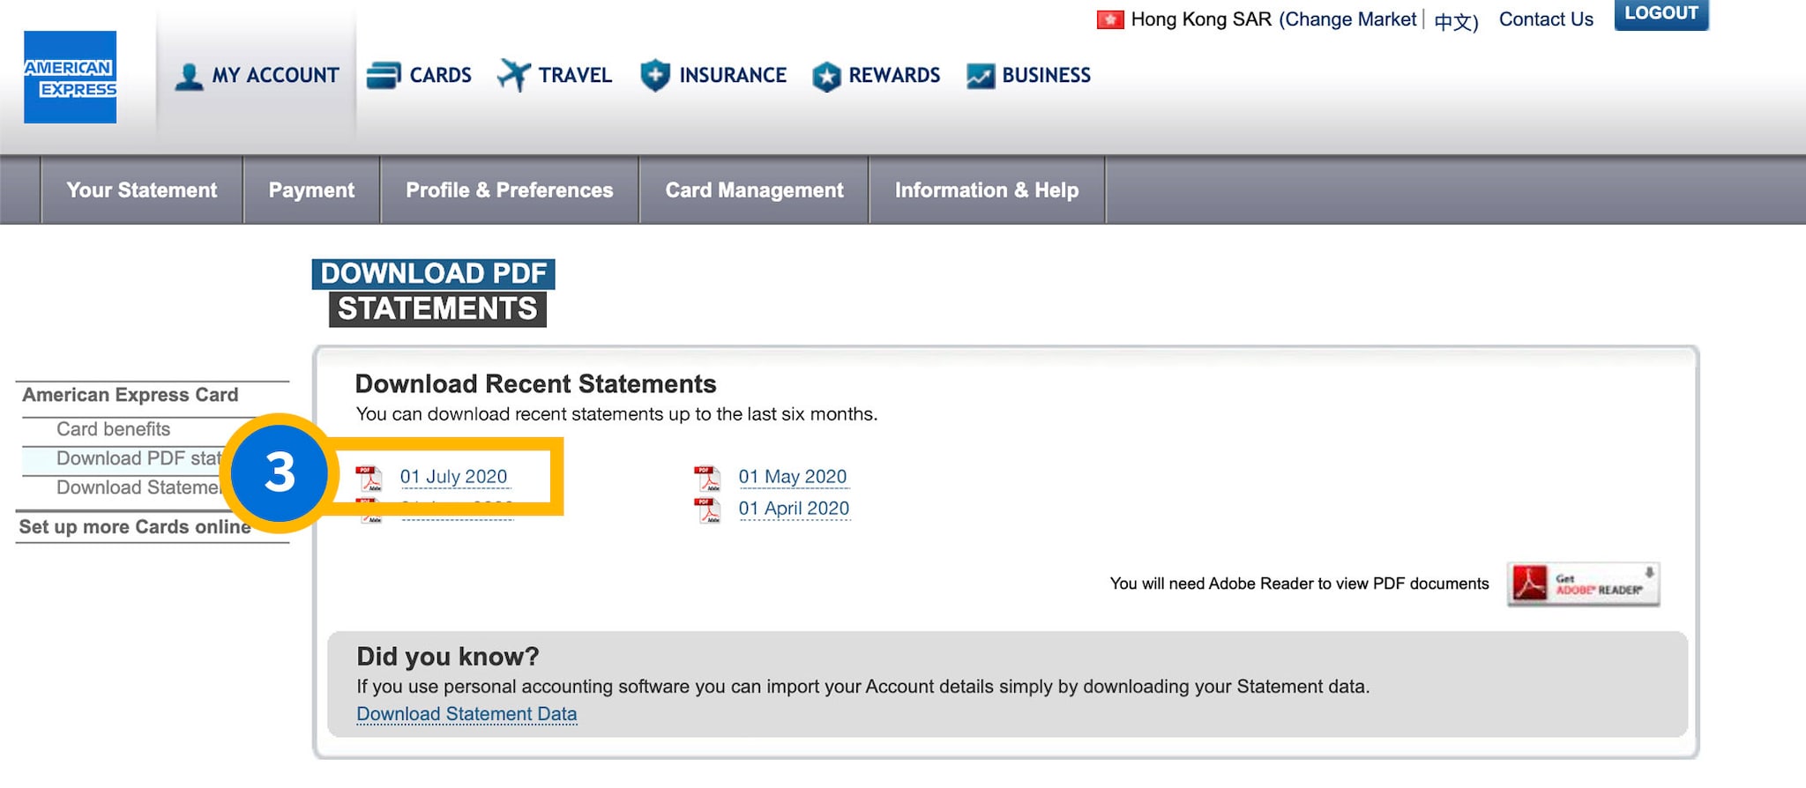Open the Payment tab
The image size is (1806, 788).
pyautogui.click(x=311, y=190)
